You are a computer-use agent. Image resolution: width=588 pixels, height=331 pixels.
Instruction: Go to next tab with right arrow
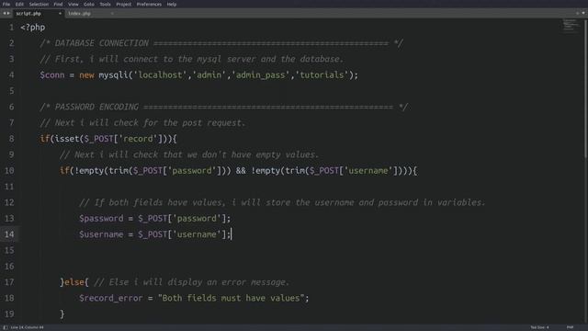8,14
